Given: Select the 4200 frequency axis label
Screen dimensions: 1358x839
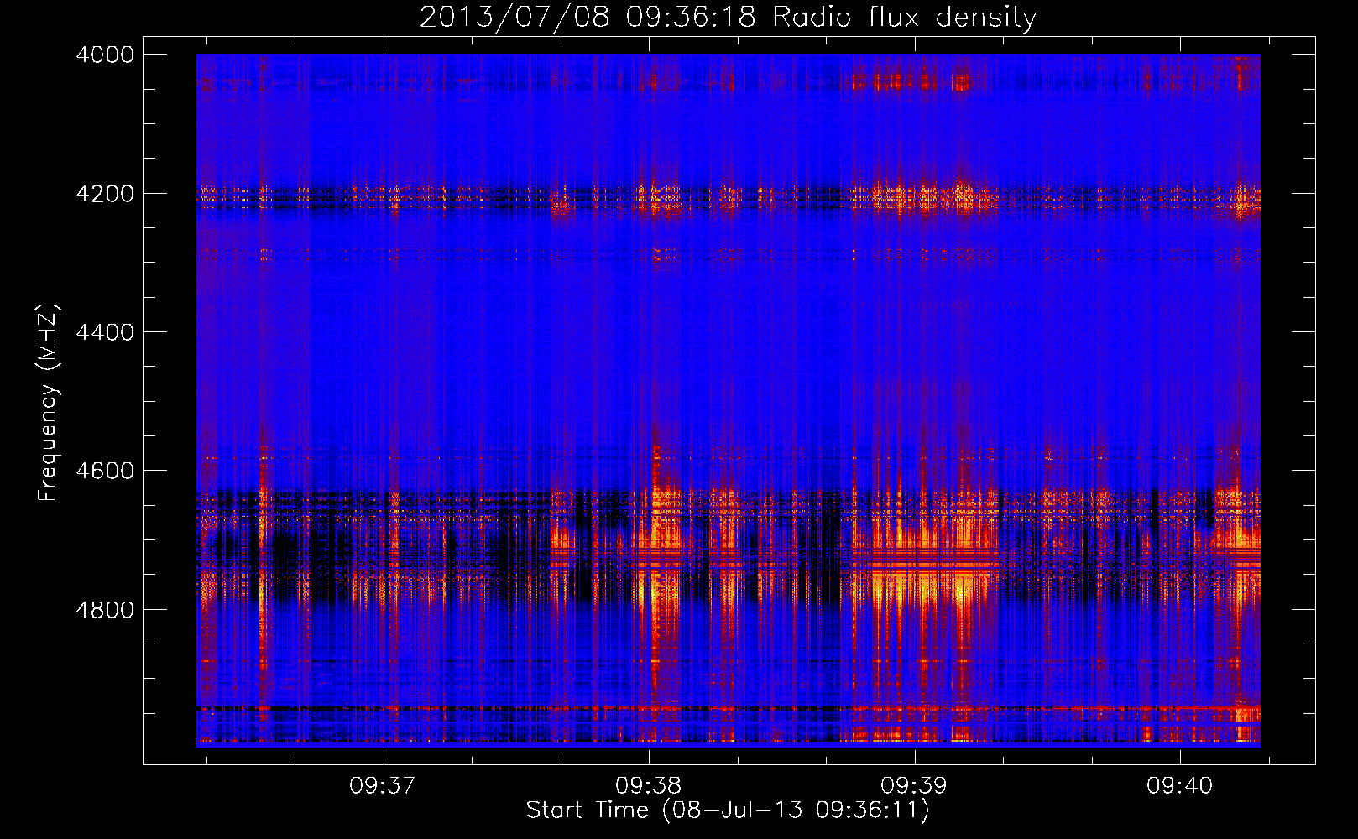Looking at the screenshot, I should (105, 194).
